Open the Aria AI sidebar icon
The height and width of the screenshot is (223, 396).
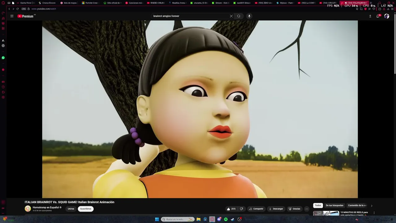point(3,40)
